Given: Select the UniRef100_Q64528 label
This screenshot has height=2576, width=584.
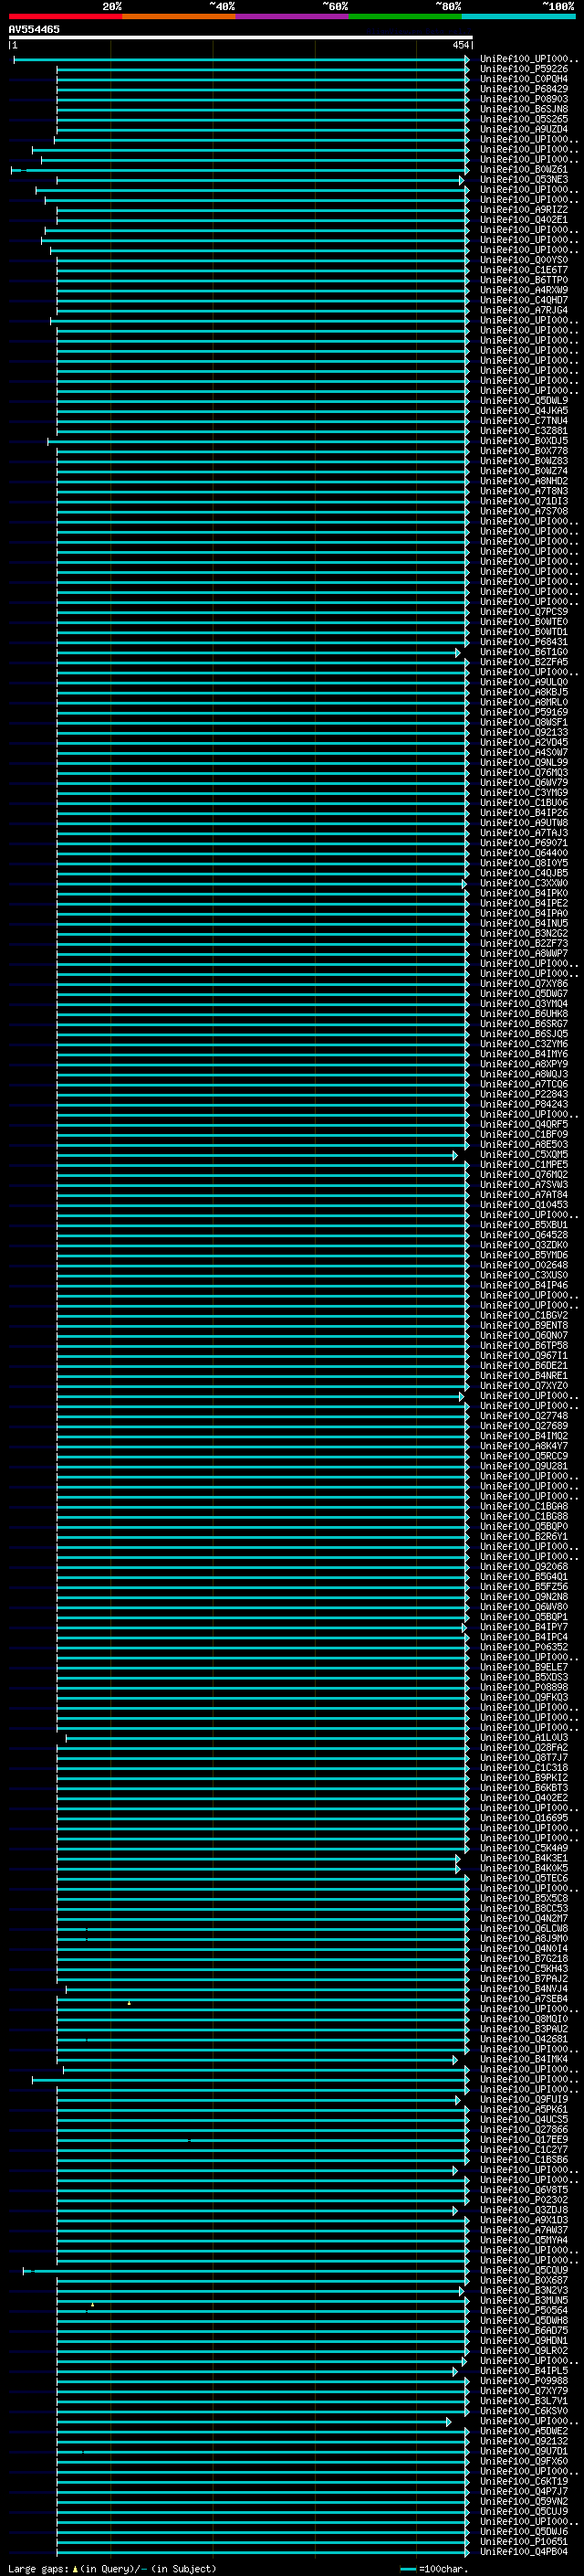Looking at the screenshot, I should [524, 1235].
